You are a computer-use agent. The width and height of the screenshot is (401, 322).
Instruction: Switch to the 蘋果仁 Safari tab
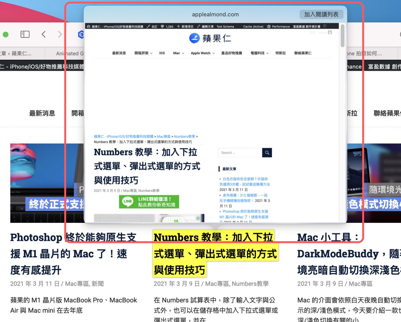tap(16, 53)
